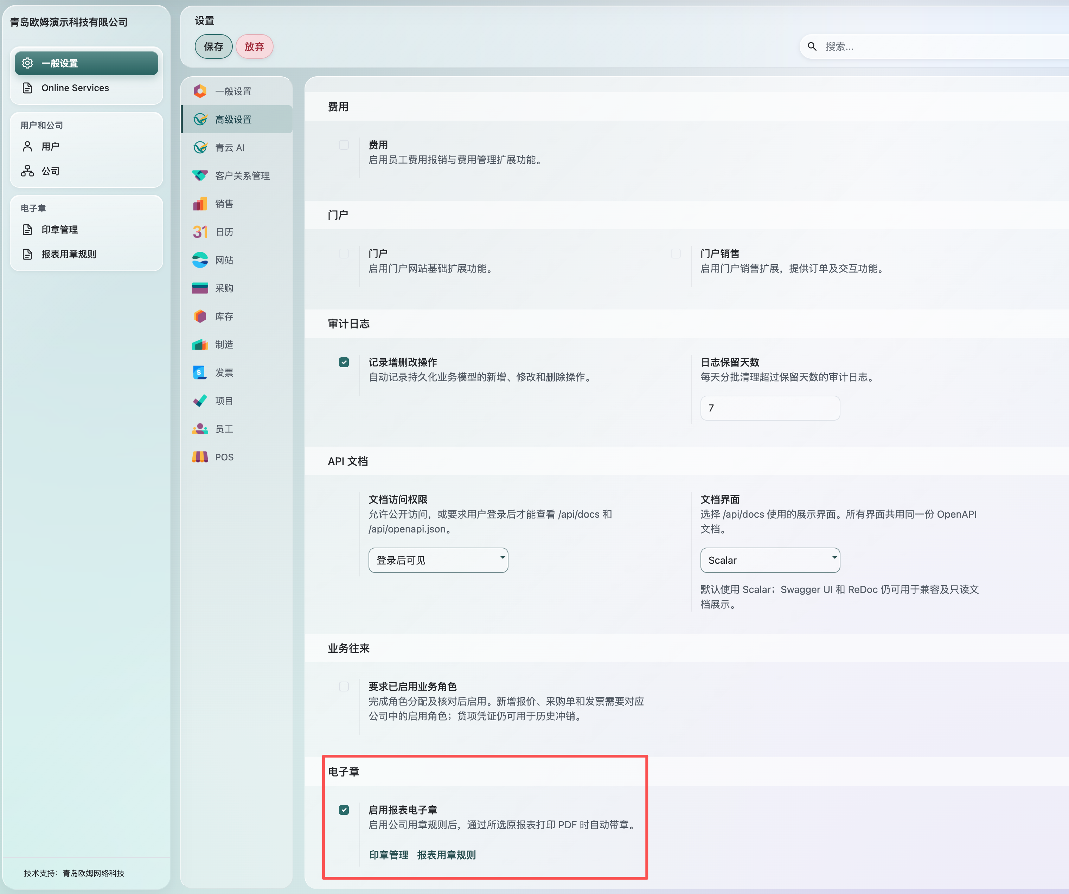
Task: Click the POS storefront icon
Action: point(200,457)
